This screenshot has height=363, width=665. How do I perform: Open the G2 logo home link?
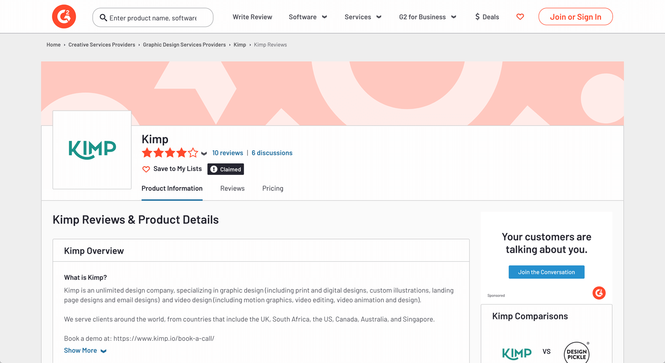64,17
